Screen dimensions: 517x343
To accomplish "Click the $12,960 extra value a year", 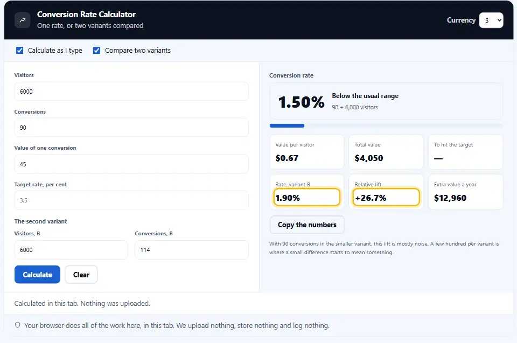I will click(450, 198).
